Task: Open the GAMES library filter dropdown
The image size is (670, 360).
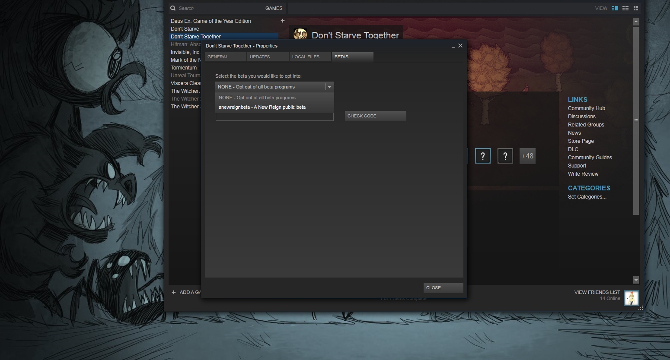Action: [x=274, y=8]
